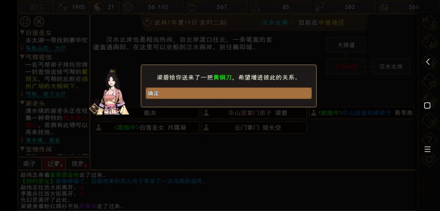This screenshot has height=211, width=440.
Task: Click the food bowl icon showing 567
Action: 192,7
